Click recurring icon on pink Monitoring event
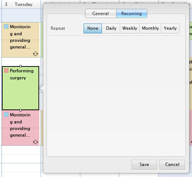The width and height of the screenshot is (192, 177). tap(36, 142)
